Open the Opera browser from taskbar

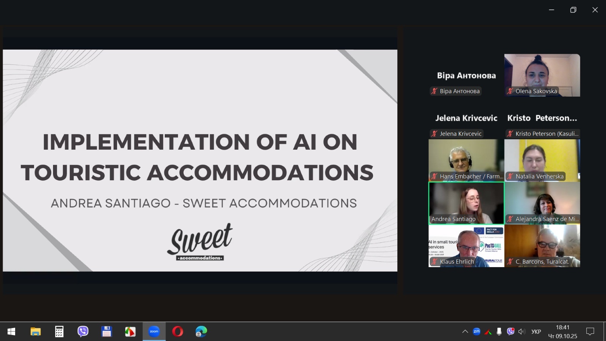click(x=178, y=332)
